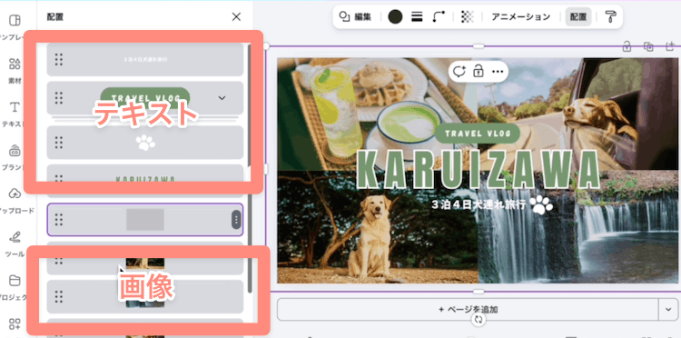This screenshot has height=338, width=681.
Task: Open the アニメーション option in toolbar
Action: [x=521, y=17]
